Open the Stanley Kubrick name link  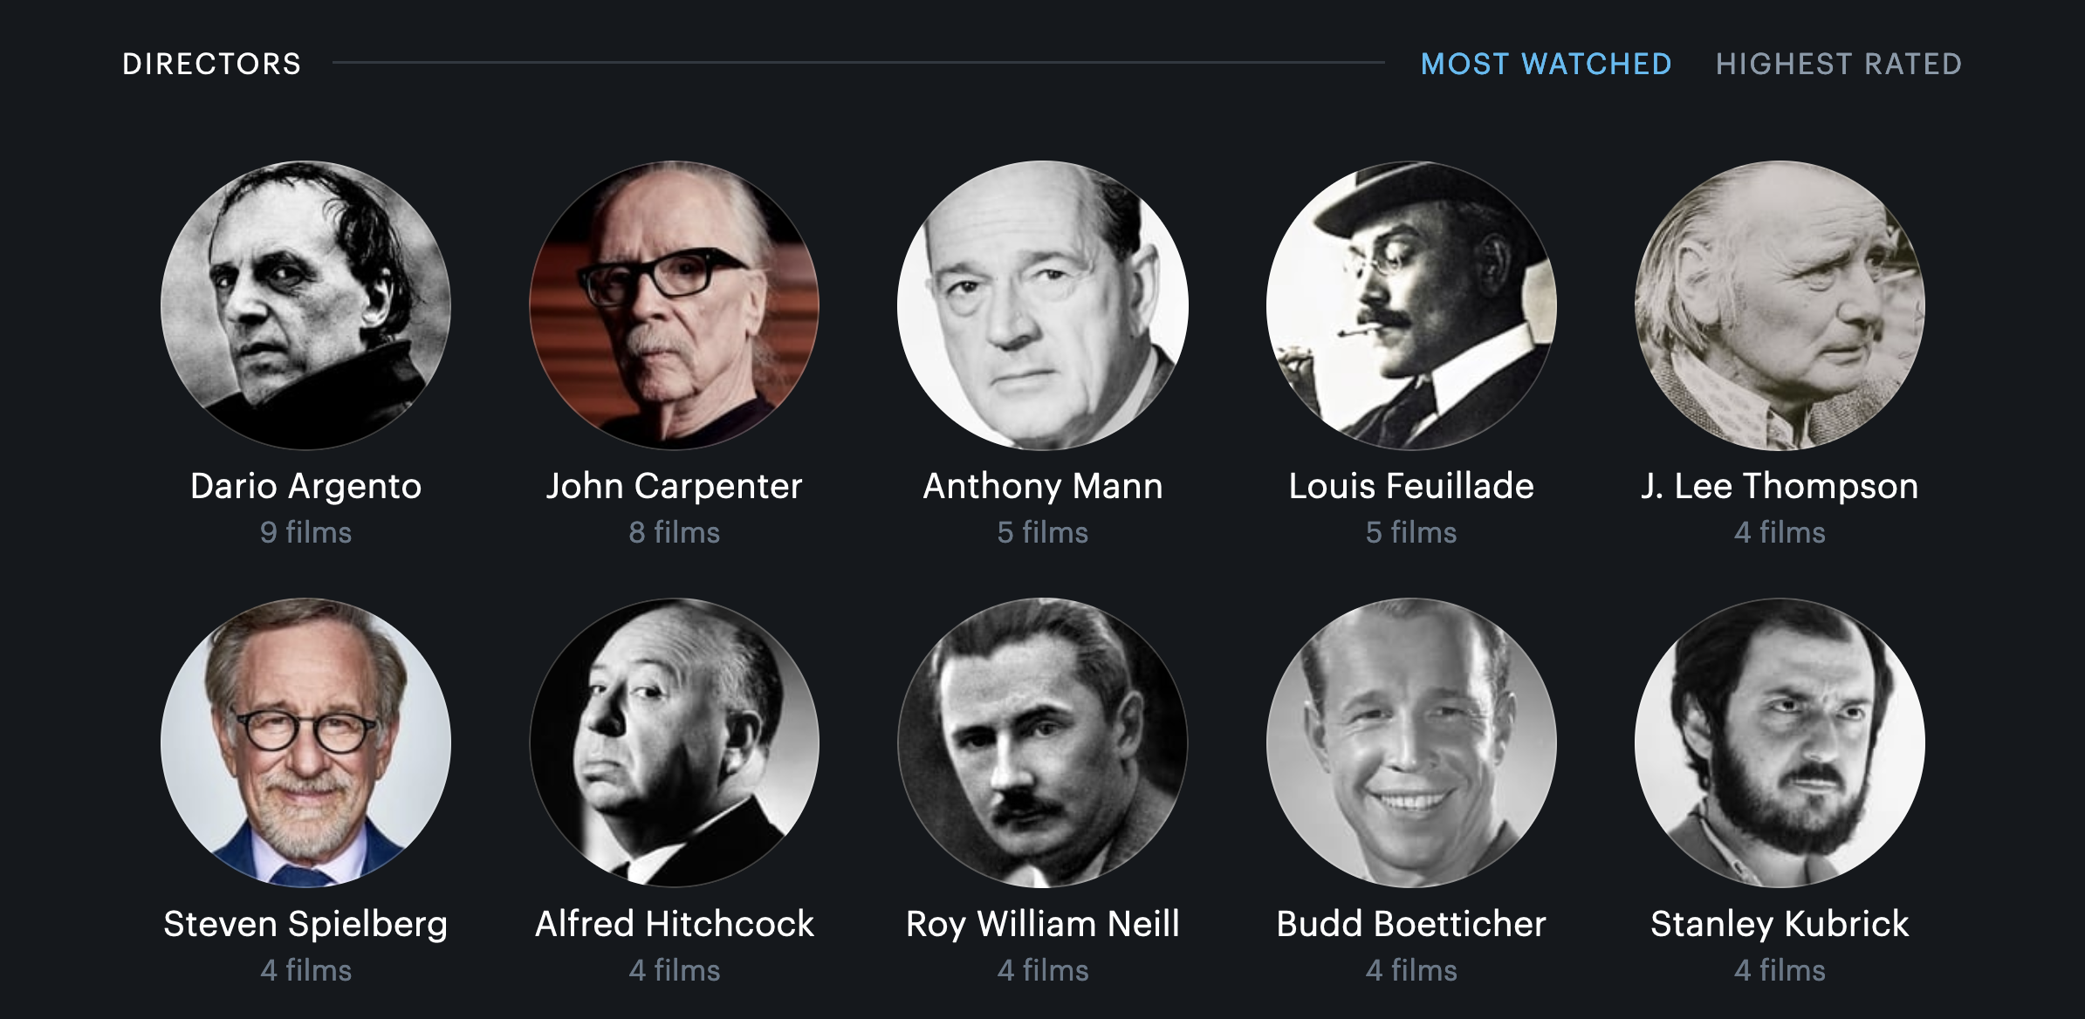click(x=1779, y=924)
